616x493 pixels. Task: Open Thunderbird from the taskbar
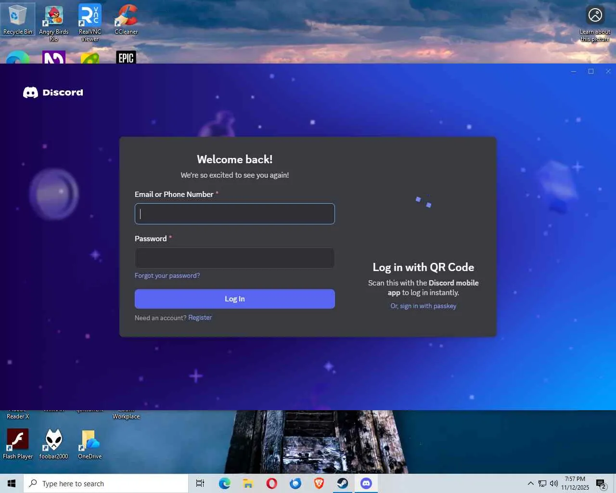[x=295, y=483]
